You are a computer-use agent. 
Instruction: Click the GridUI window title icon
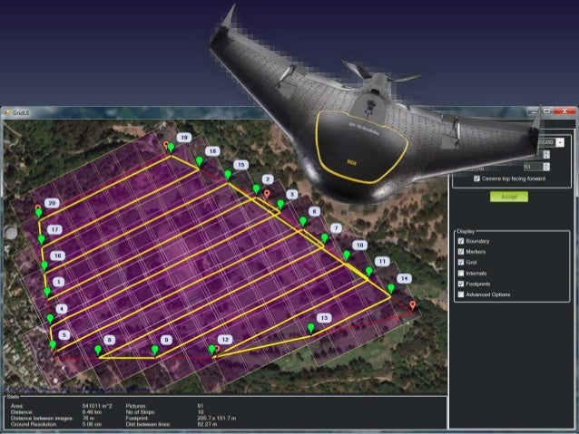pos(7,112)
